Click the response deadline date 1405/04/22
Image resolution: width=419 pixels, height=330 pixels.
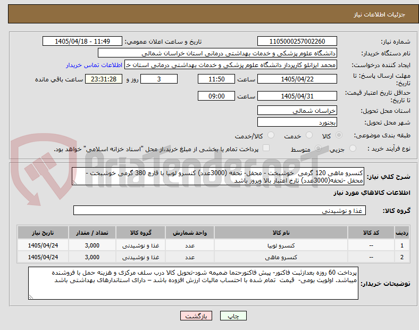(297, 79)
